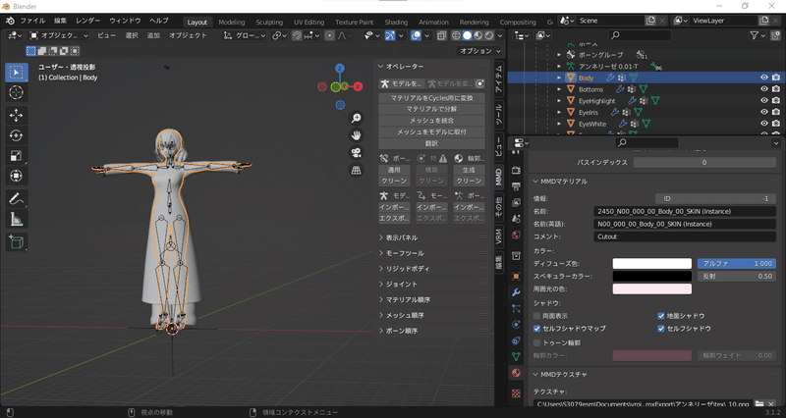This screenshot has height=418, width=786.
Task: Select the Transform tool
Action: 16,176
